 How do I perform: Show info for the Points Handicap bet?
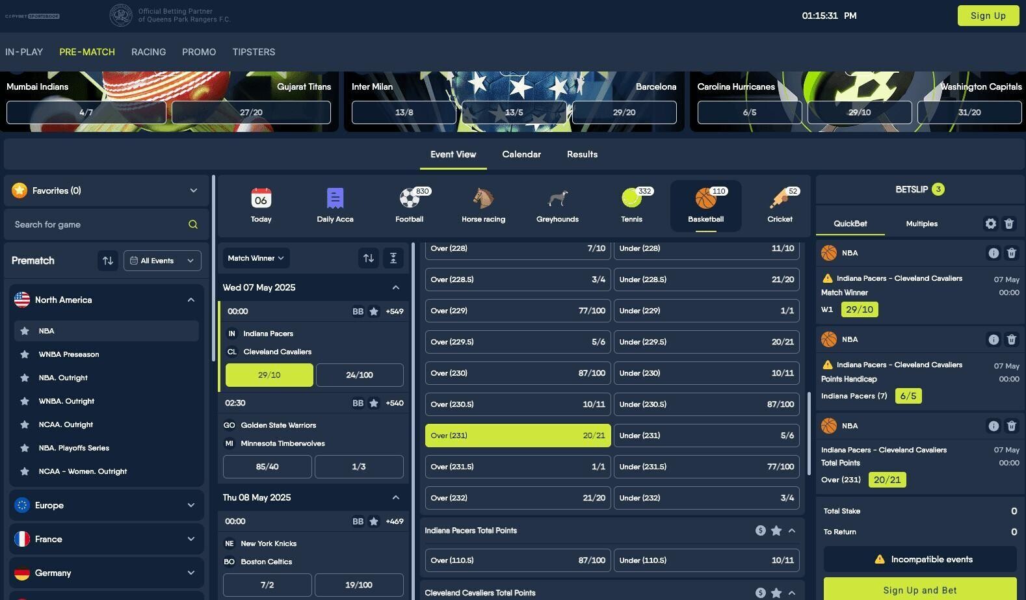pyautogui.click(x=993, y=339)
